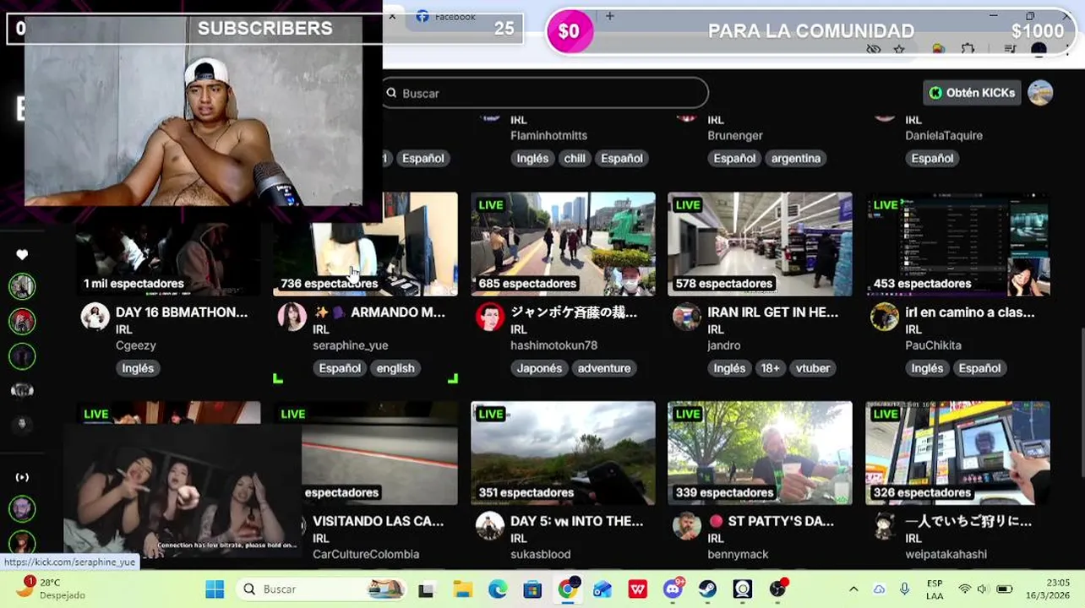
Task: Open the DAY 16 BBMATHON stream title
Action: tap(182, 312)
